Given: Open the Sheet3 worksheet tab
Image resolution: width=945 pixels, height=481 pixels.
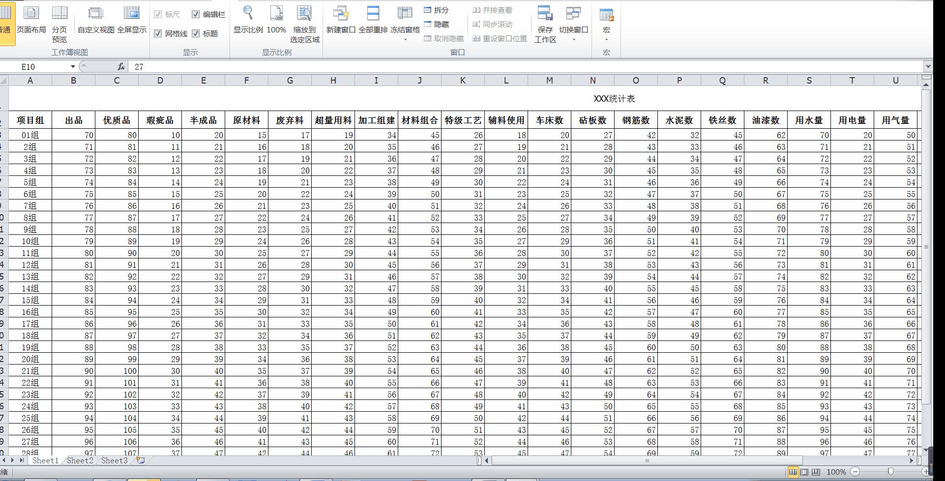Looking at the screenshot, I should coord(114,460).
